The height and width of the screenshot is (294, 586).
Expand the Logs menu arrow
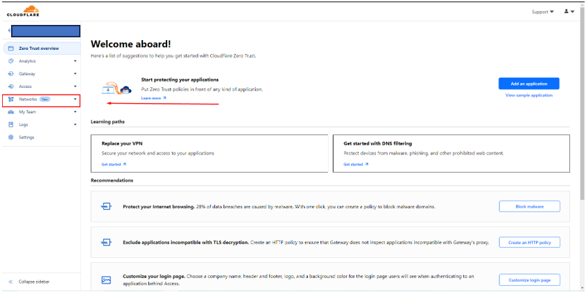[75, 125]
